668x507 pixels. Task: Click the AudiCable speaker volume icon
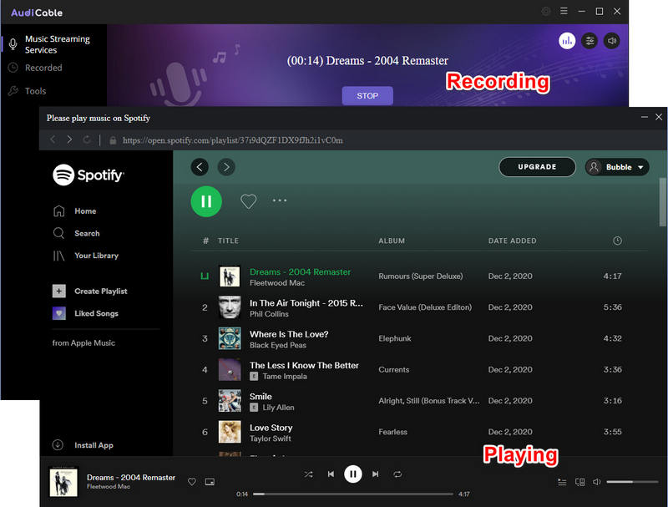point(612,41)
